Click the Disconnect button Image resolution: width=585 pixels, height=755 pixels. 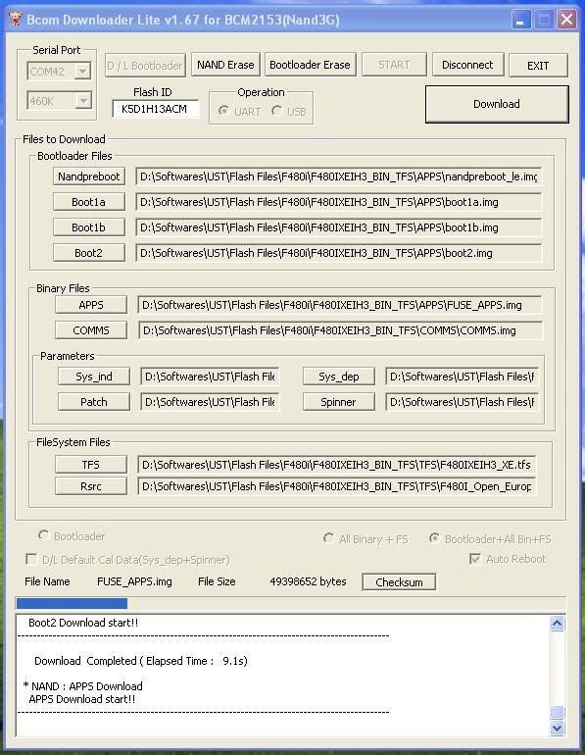[x=467, y=65]
